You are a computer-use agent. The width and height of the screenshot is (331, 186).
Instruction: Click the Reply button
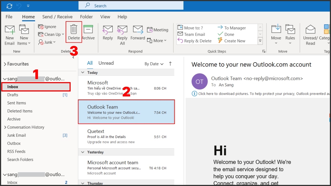click(108, 33)
